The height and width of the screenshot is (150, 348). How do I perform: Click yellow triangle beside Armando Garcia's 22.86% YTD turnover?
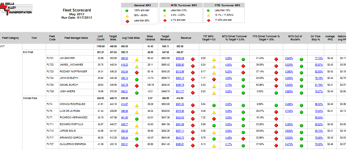tap(276, 138)
